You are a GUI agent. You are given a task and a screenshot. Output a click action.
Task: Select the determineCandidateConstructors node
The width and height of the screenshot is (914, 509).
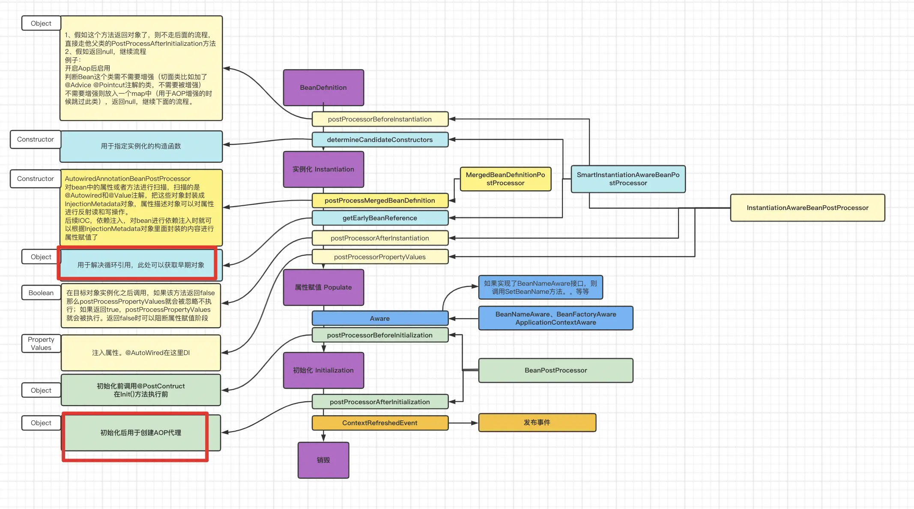[x=379, y=140]
